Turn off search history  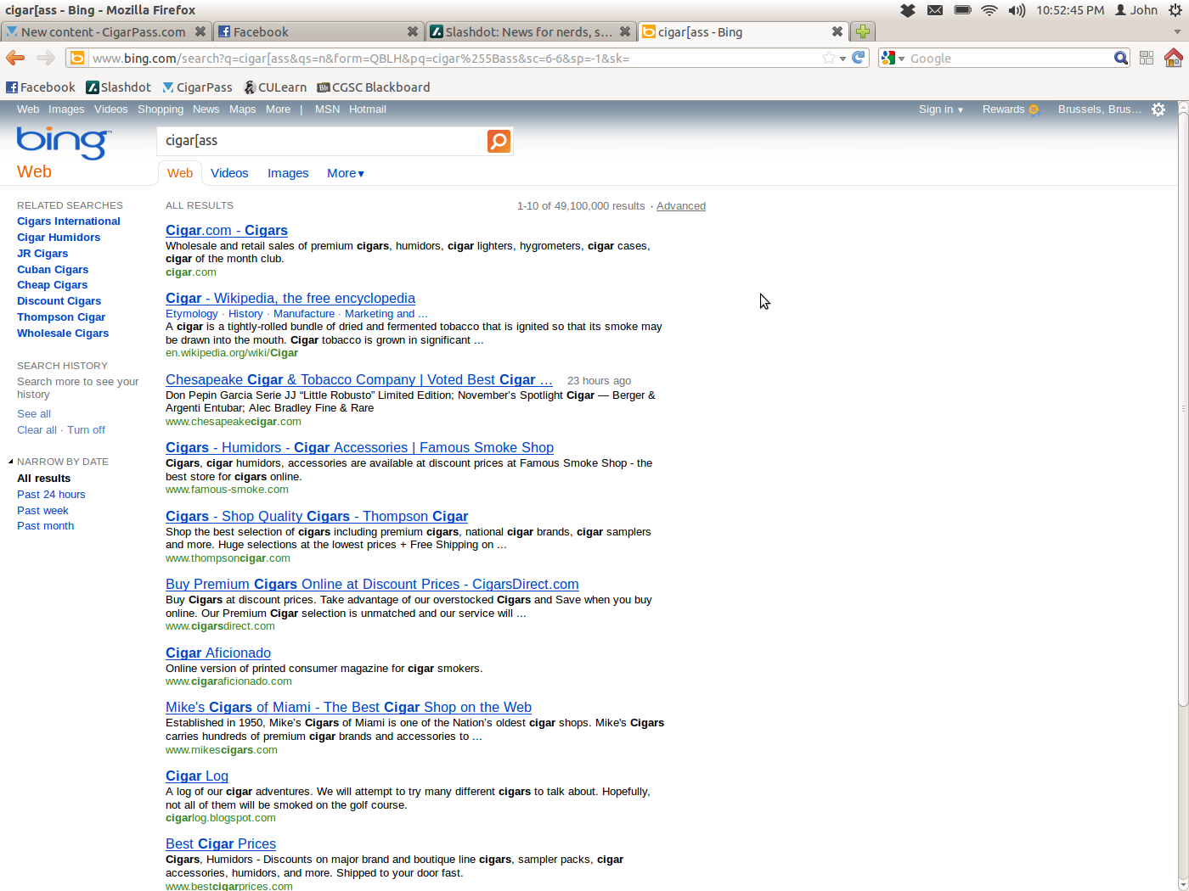[86, 430]
